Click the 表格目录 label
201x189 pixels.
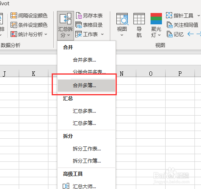point(93,25)
